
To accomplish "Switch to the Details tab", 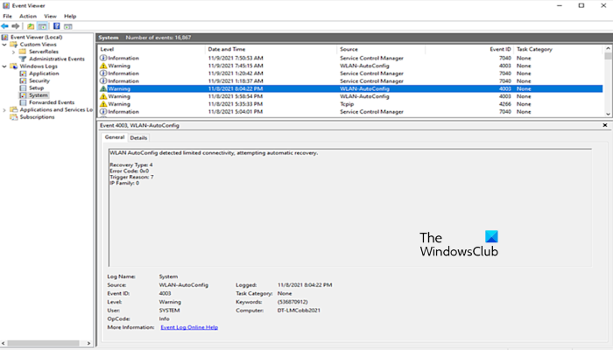I will 139,137.
